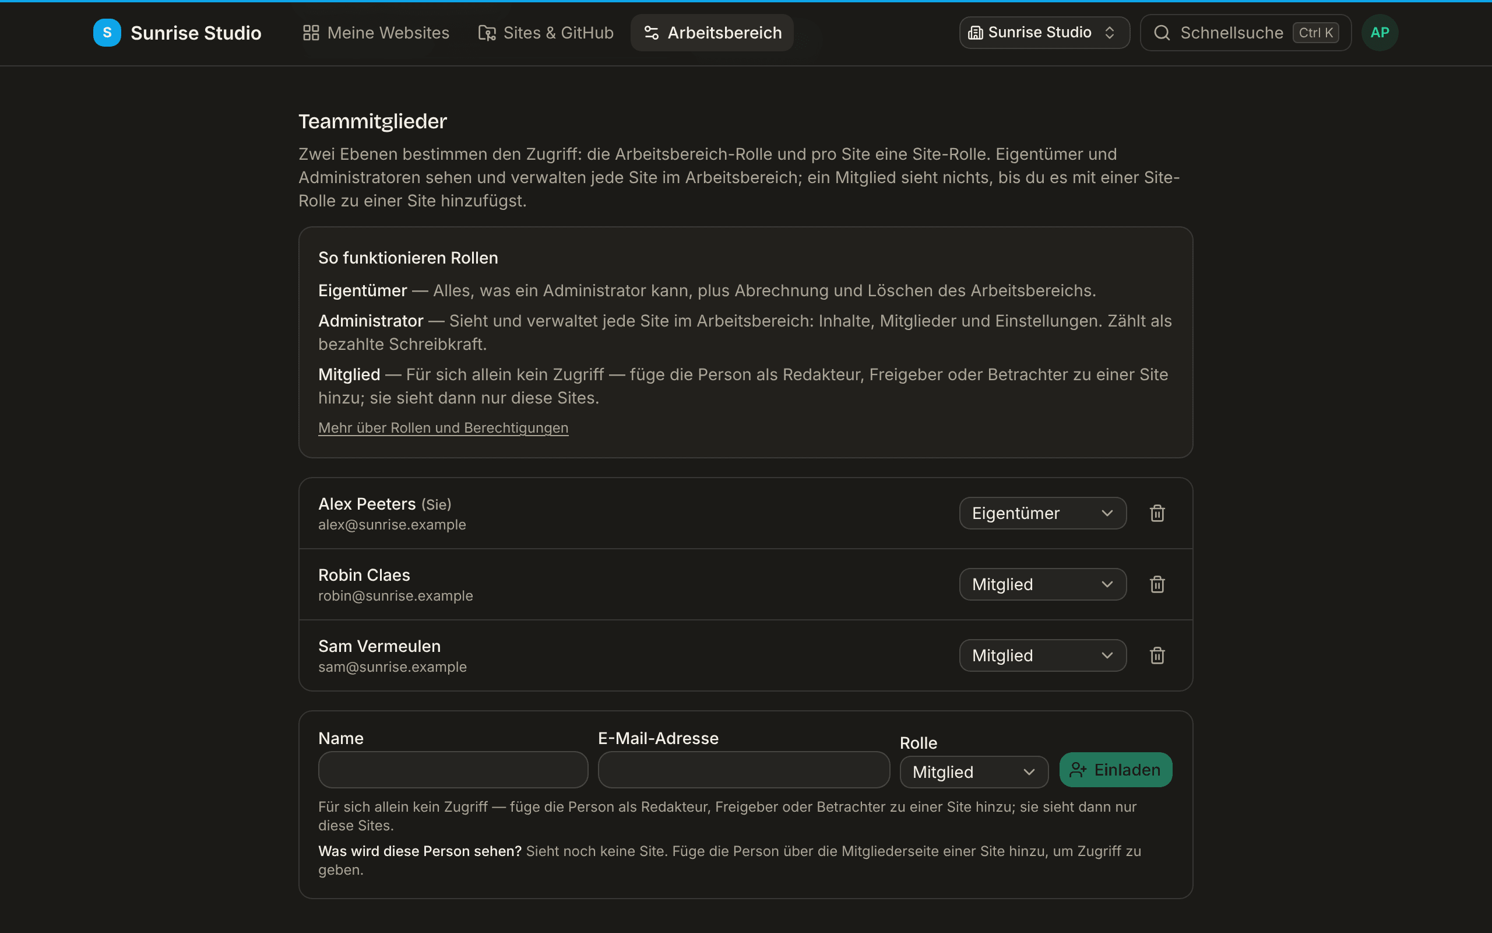Change Robin Claes' role dropdown
Viewport: 1492px width, 933px height.
pyautogui.click(x=1043, y=584)
